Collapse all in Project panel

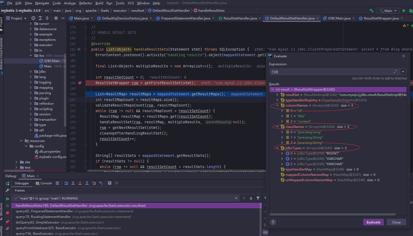click(47, 18)
